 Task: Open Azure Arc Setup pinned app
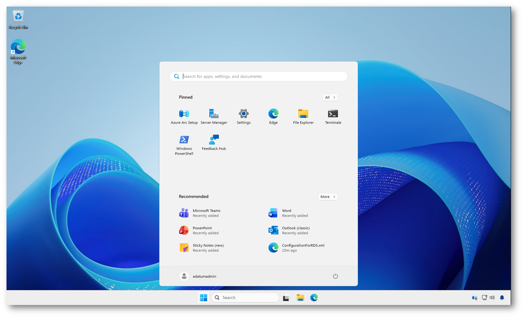(x=184, y=117)
